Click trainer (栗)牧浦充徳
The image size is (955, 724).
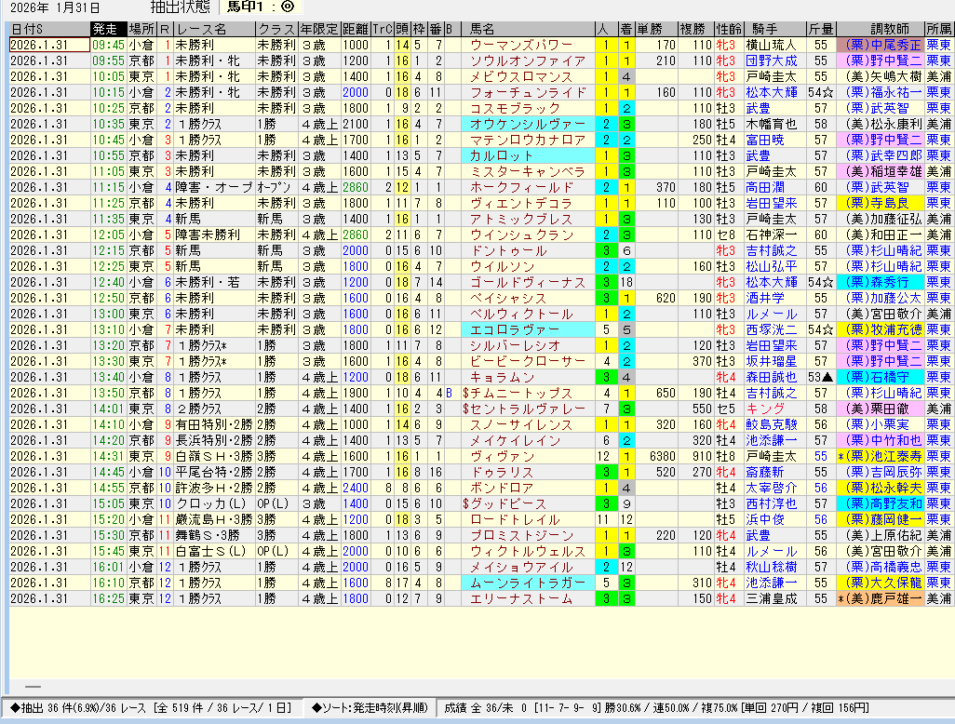(x=881, y=330)
